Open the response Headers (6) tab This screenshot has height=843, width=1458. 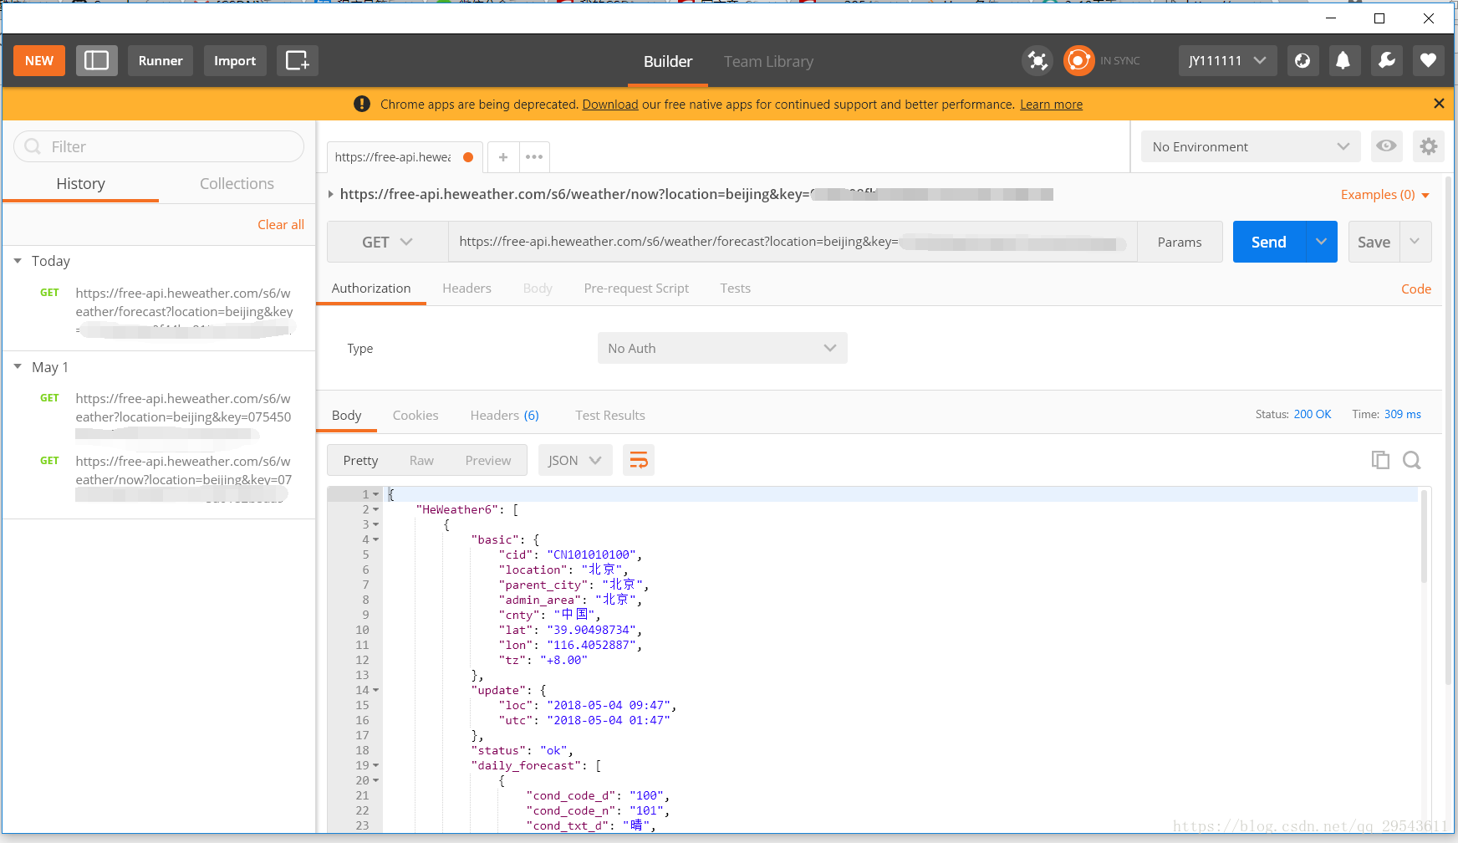pyautogui.click(x=504, y=415)
